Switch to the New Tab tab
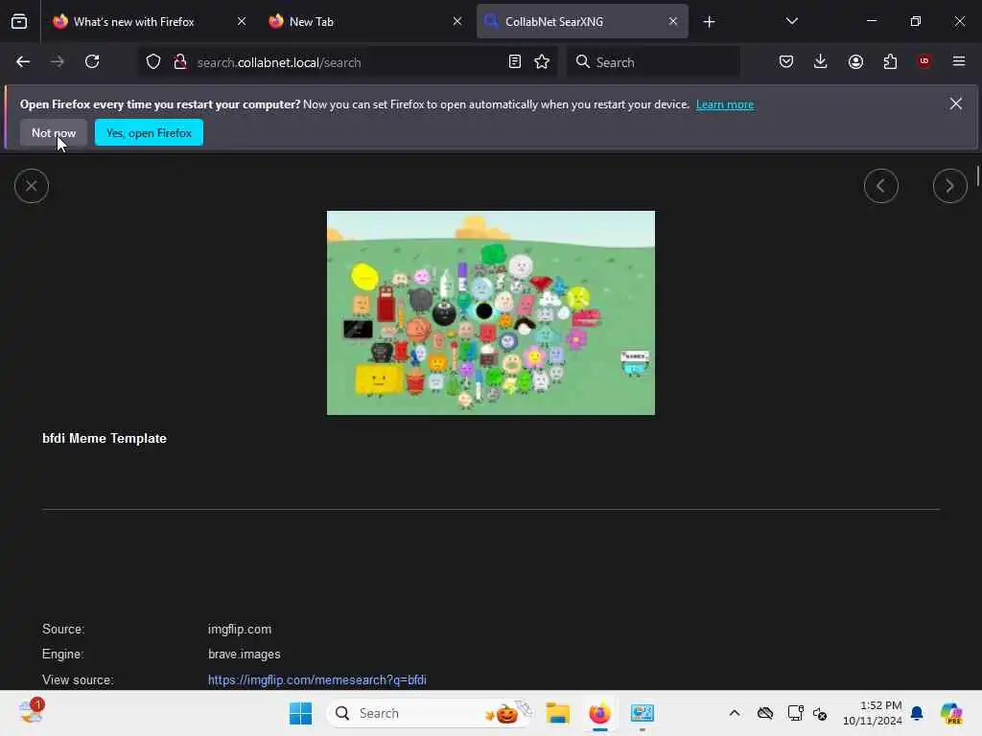Viewport: 982px width, 736px height. pyautogui.click(x=365, y=22)
